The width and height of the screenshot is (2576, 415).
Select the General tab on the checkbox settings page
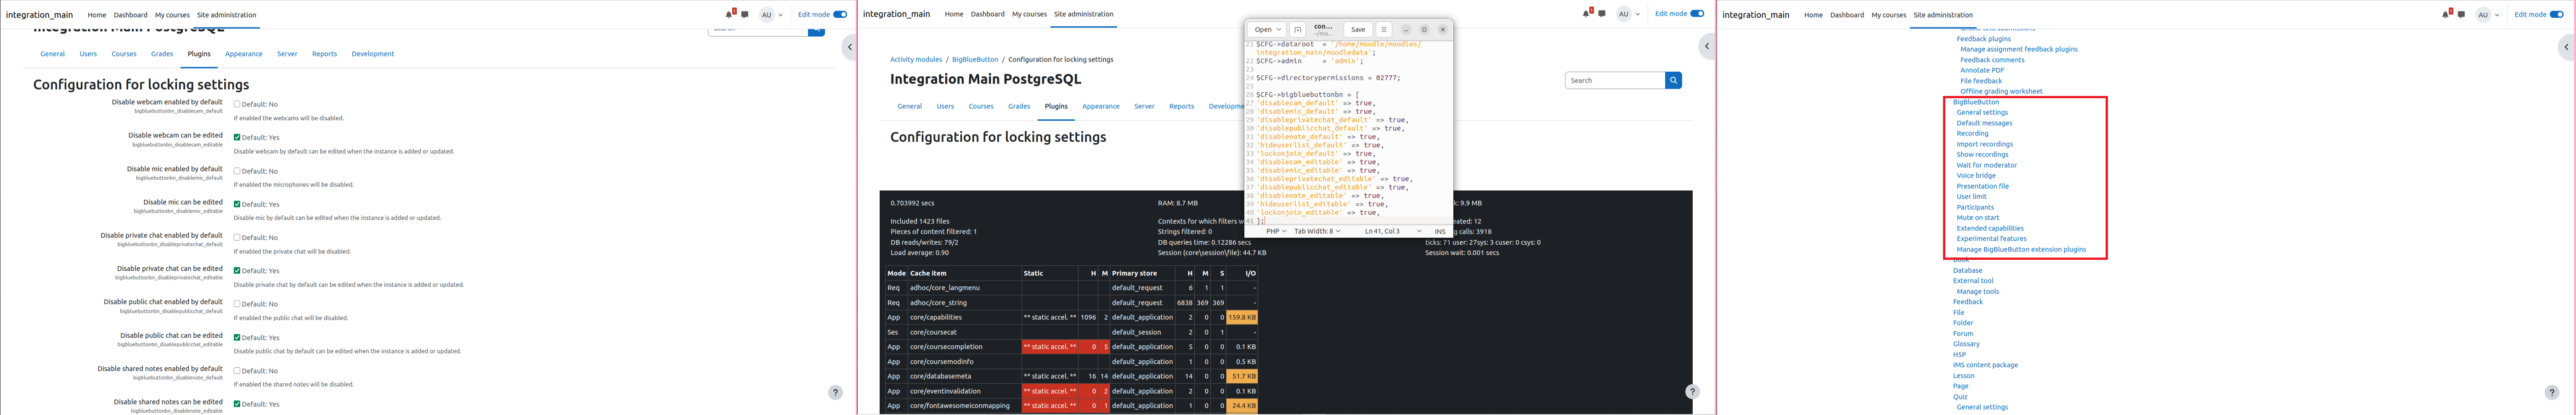pyautogui.click(x=52, y=54)
